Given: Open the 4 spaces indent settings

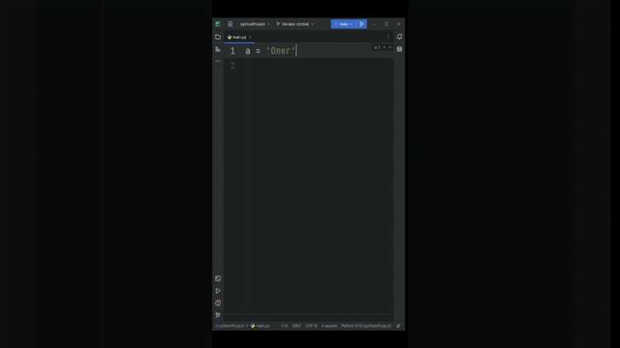Looking at the screenshot, I should [329, 327].
